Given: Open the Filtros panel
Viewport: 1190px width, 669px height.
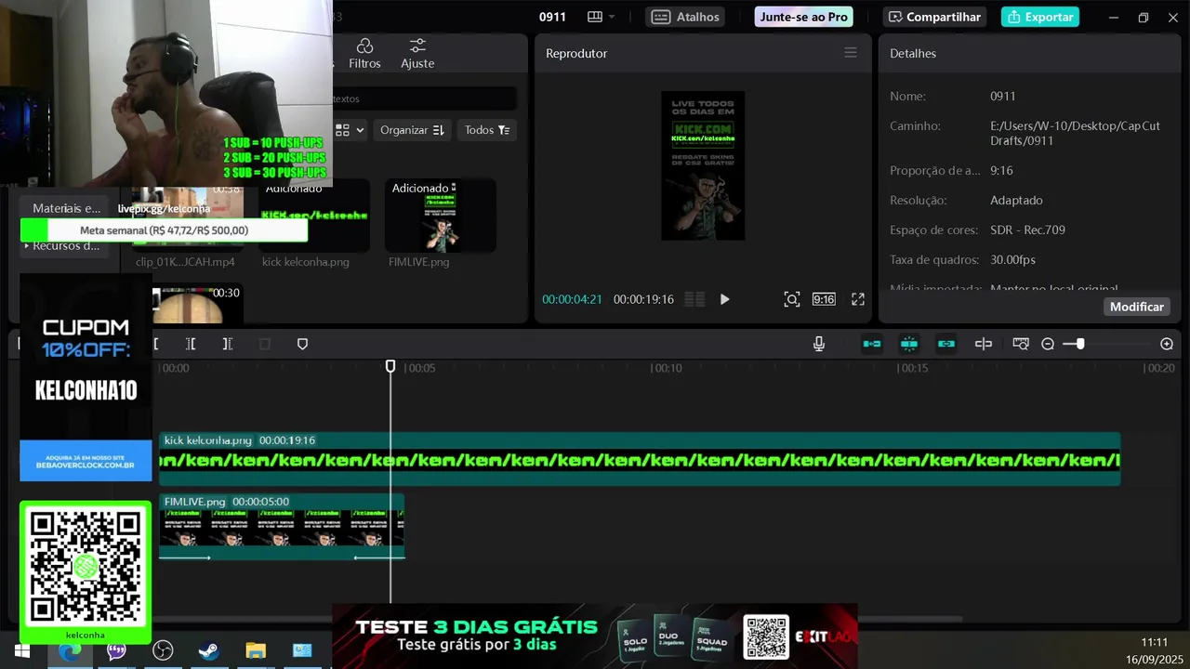Looking at the screenshot, I should (x=364, y=54).
